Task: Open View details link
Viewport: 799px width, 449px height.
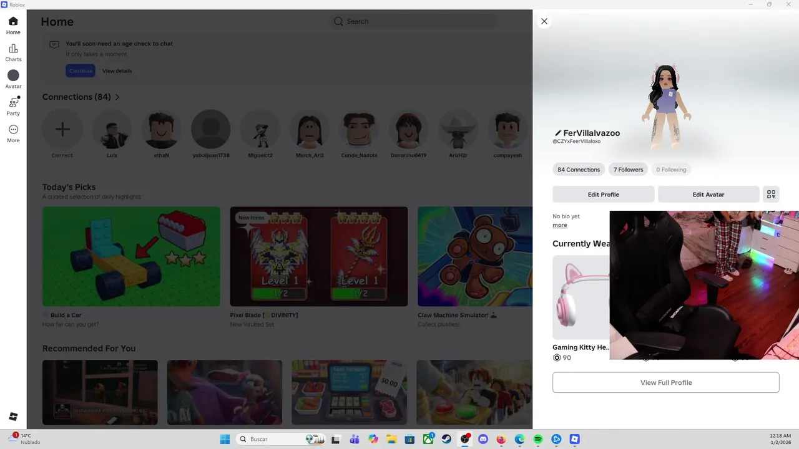Action: pyautogui.click(x=117, y=71)
